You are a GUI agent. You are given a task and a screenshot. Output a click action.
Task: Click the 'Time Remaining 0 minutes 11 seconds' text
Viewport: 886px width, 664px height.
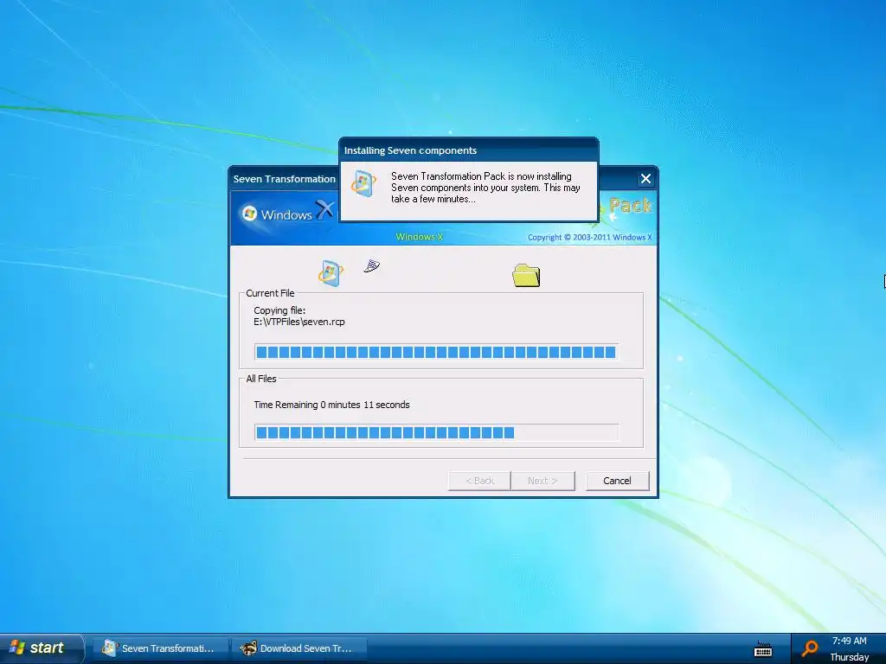(331, 405)
